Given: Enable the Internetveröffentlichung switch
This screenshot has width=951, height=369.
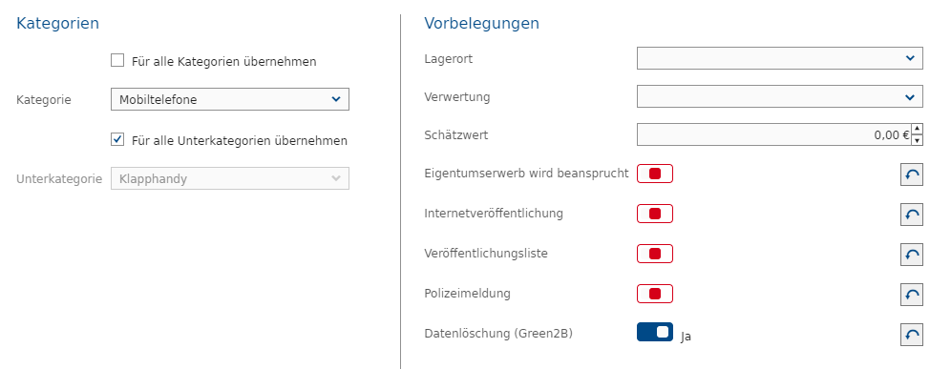Looking at the screenshot, I should pyautogui.click(x=655, y=214).
